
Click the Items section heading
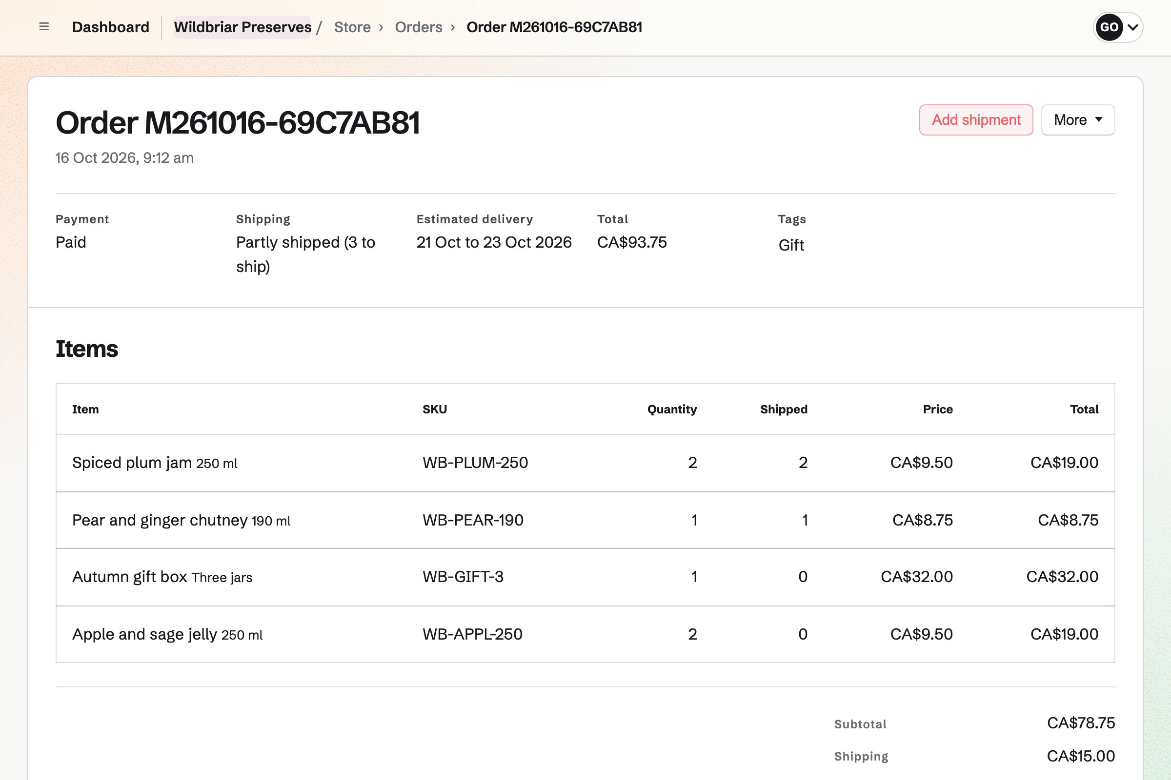[x=87, y=349]
